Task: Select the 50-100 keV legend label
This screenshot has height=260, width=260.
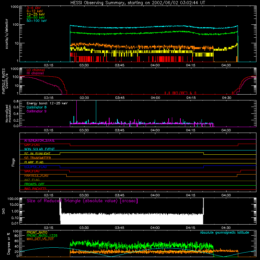Action: (37, 21)
